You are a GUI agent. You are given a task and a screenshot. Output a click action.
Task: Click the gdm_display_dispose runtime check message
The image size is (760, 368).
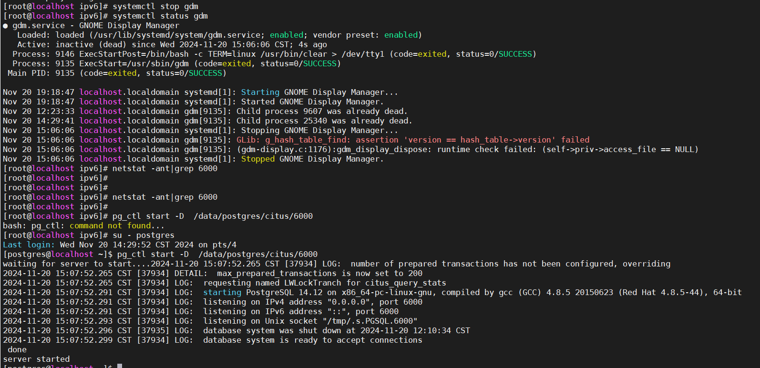click(x=467, y=150)
